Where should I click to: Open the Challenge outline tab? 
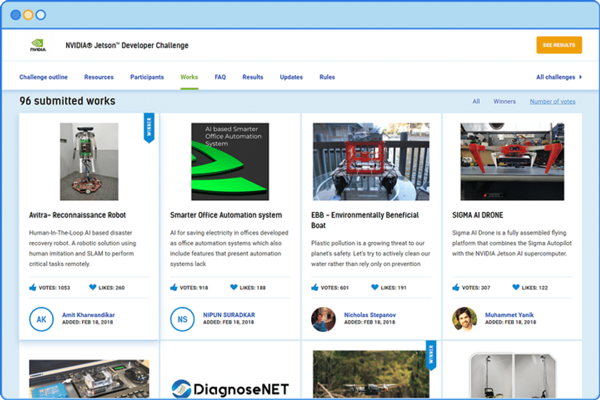(43, 77)
